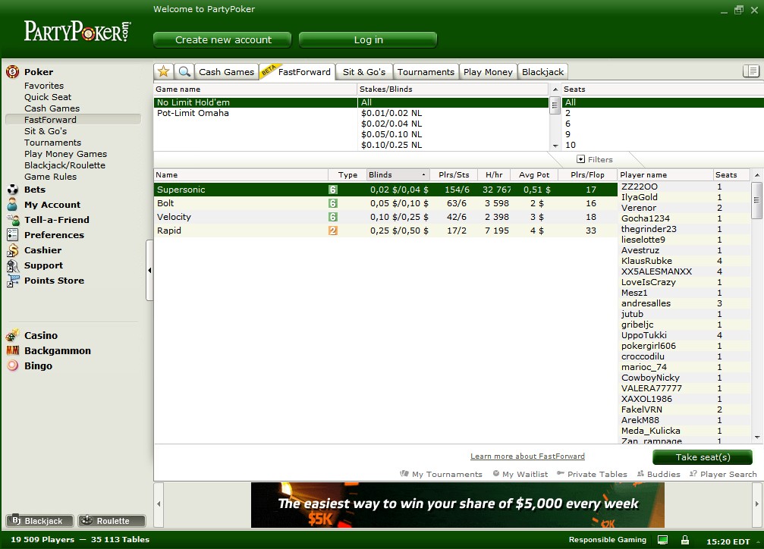Click Create new account button
This screenshot has width=764, height=549.
pyautogui.click(x=222, y=40)
